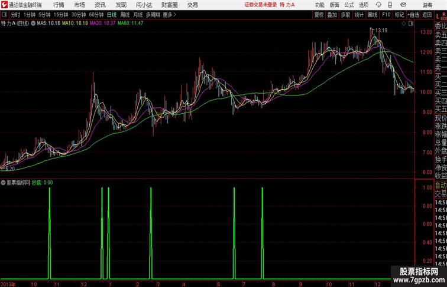
Task: Click the 画线 drawing button
Action: (x=372, y=15)
